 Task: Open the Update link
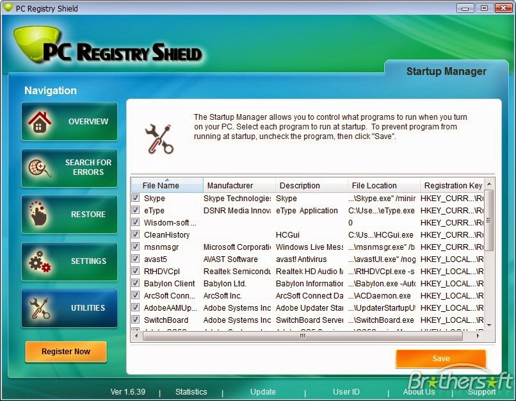tap(263, 392)
